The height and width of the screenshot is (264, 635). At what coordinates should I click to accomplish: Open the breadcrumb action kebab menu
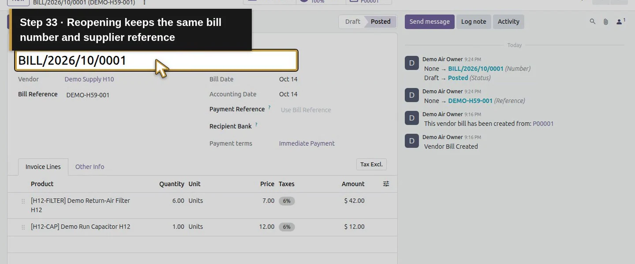144,3
